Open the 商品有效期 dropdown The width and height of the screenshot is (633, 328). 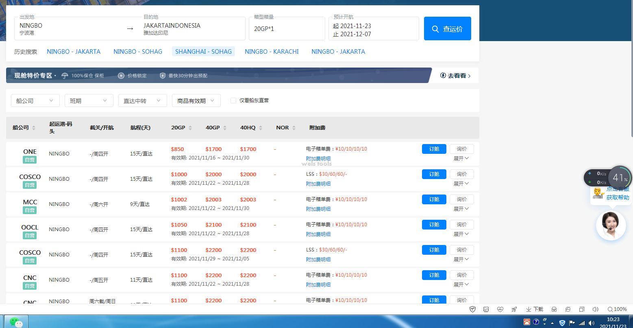tap(196, 100)
